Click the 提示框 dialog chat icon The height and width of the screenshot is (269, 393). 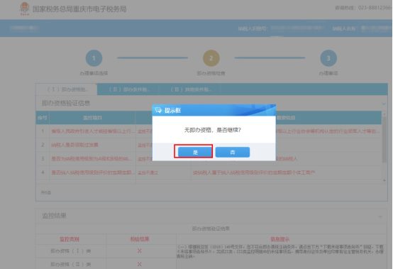coord(158,110)
